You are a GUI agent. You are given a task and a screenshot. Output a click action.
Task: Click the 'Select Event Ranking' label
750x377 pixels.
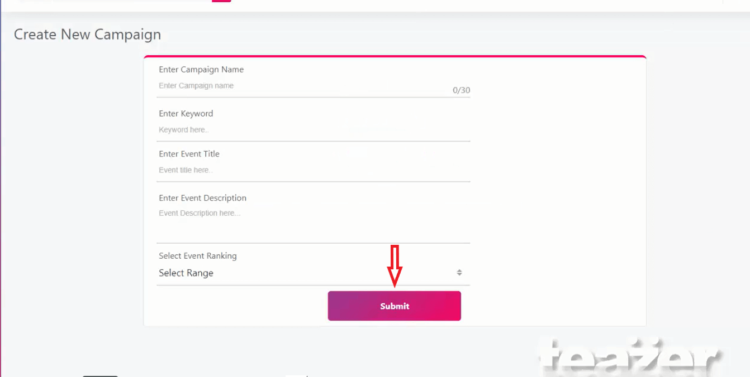click(198, 256)
